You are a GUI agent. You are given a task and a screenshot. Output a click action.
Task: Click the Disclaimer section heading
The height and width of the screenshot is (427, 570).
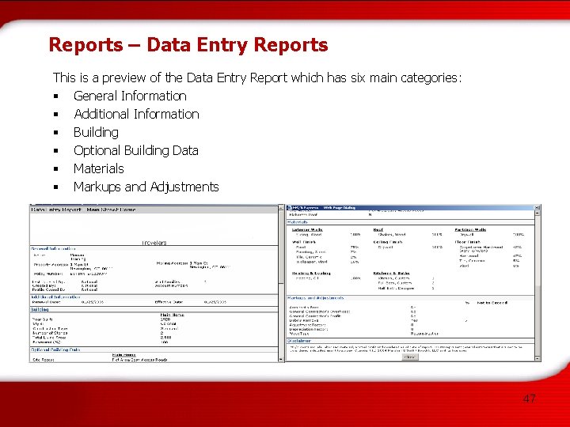[x=299, y=341]
